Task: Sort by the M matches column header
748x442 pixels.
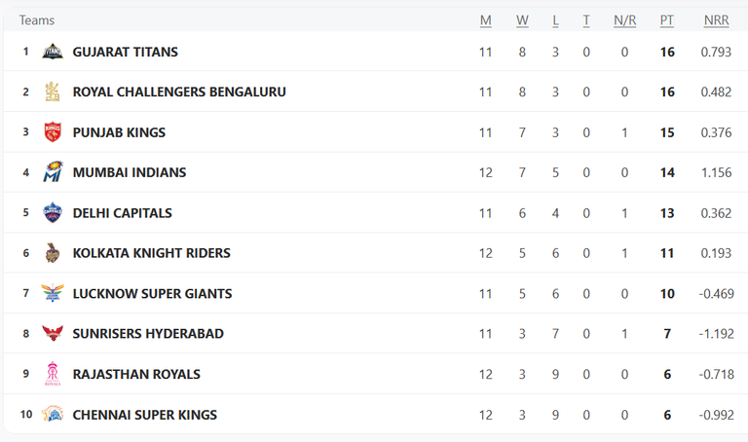Action: point(486,20)
